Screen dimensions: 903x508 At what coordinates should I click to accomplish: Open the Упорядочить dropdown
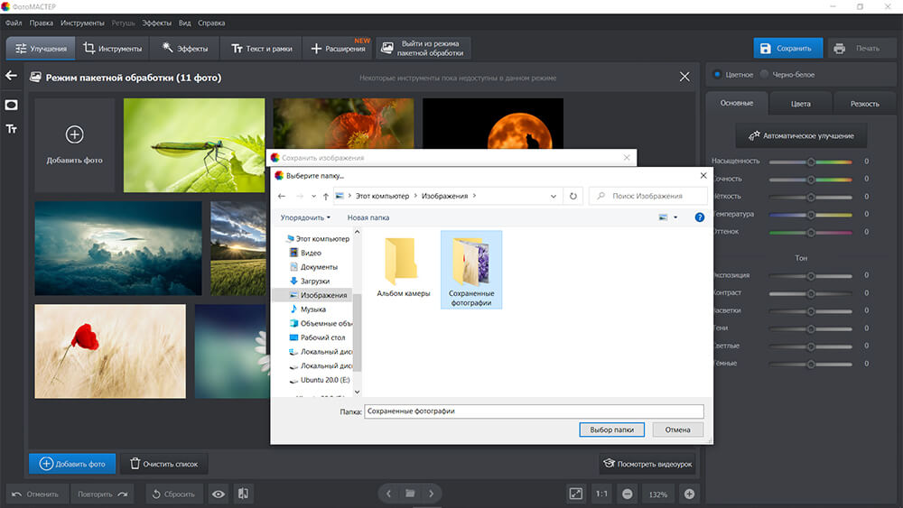[x=305, y=217]
